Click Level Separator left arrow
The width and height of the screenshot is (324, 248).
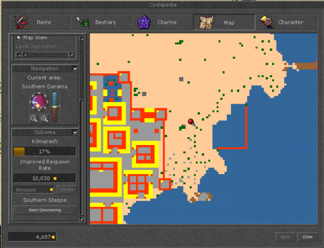click(x=18, y=54)
